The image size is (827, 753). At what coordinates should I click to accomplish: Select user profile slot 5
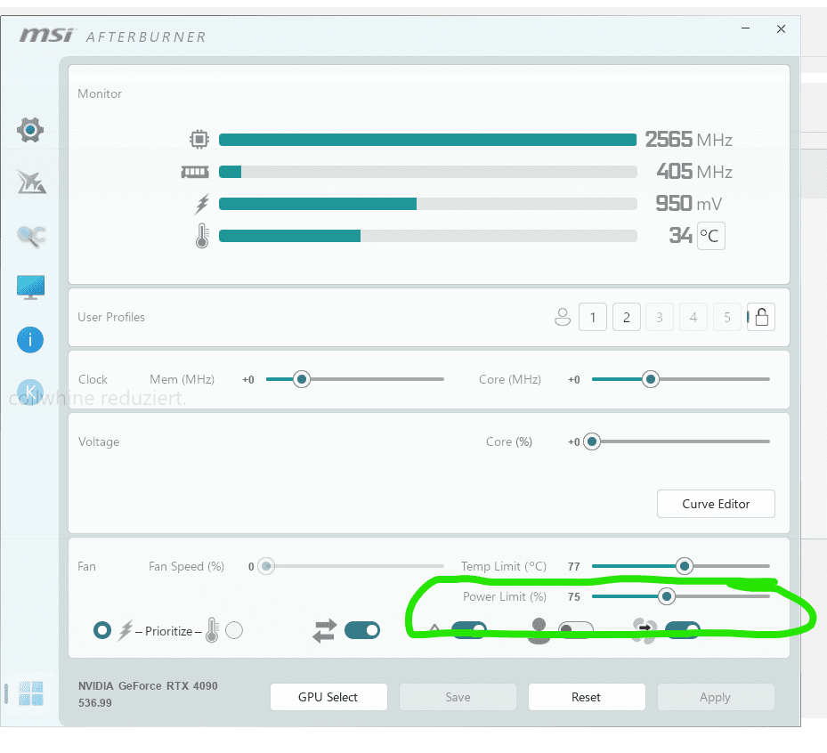(726, 317)
